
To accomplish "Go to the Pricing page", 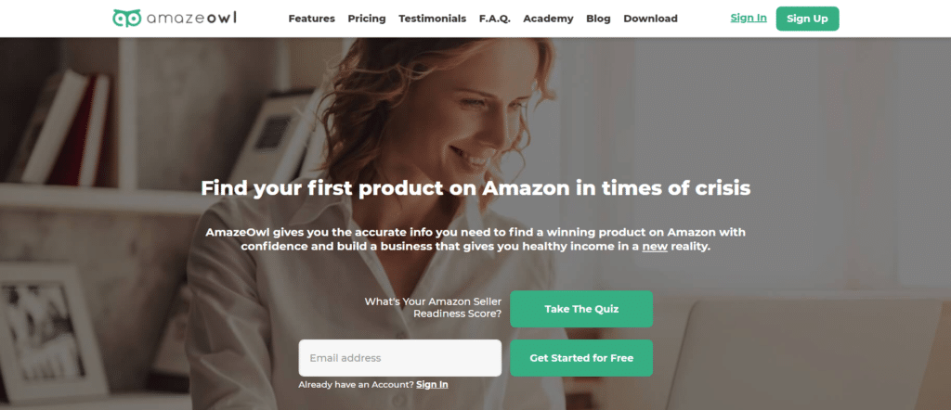I will pos(366,19).
